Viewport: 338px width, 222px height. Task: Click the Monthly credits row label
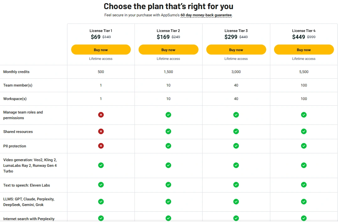(16, 72)
